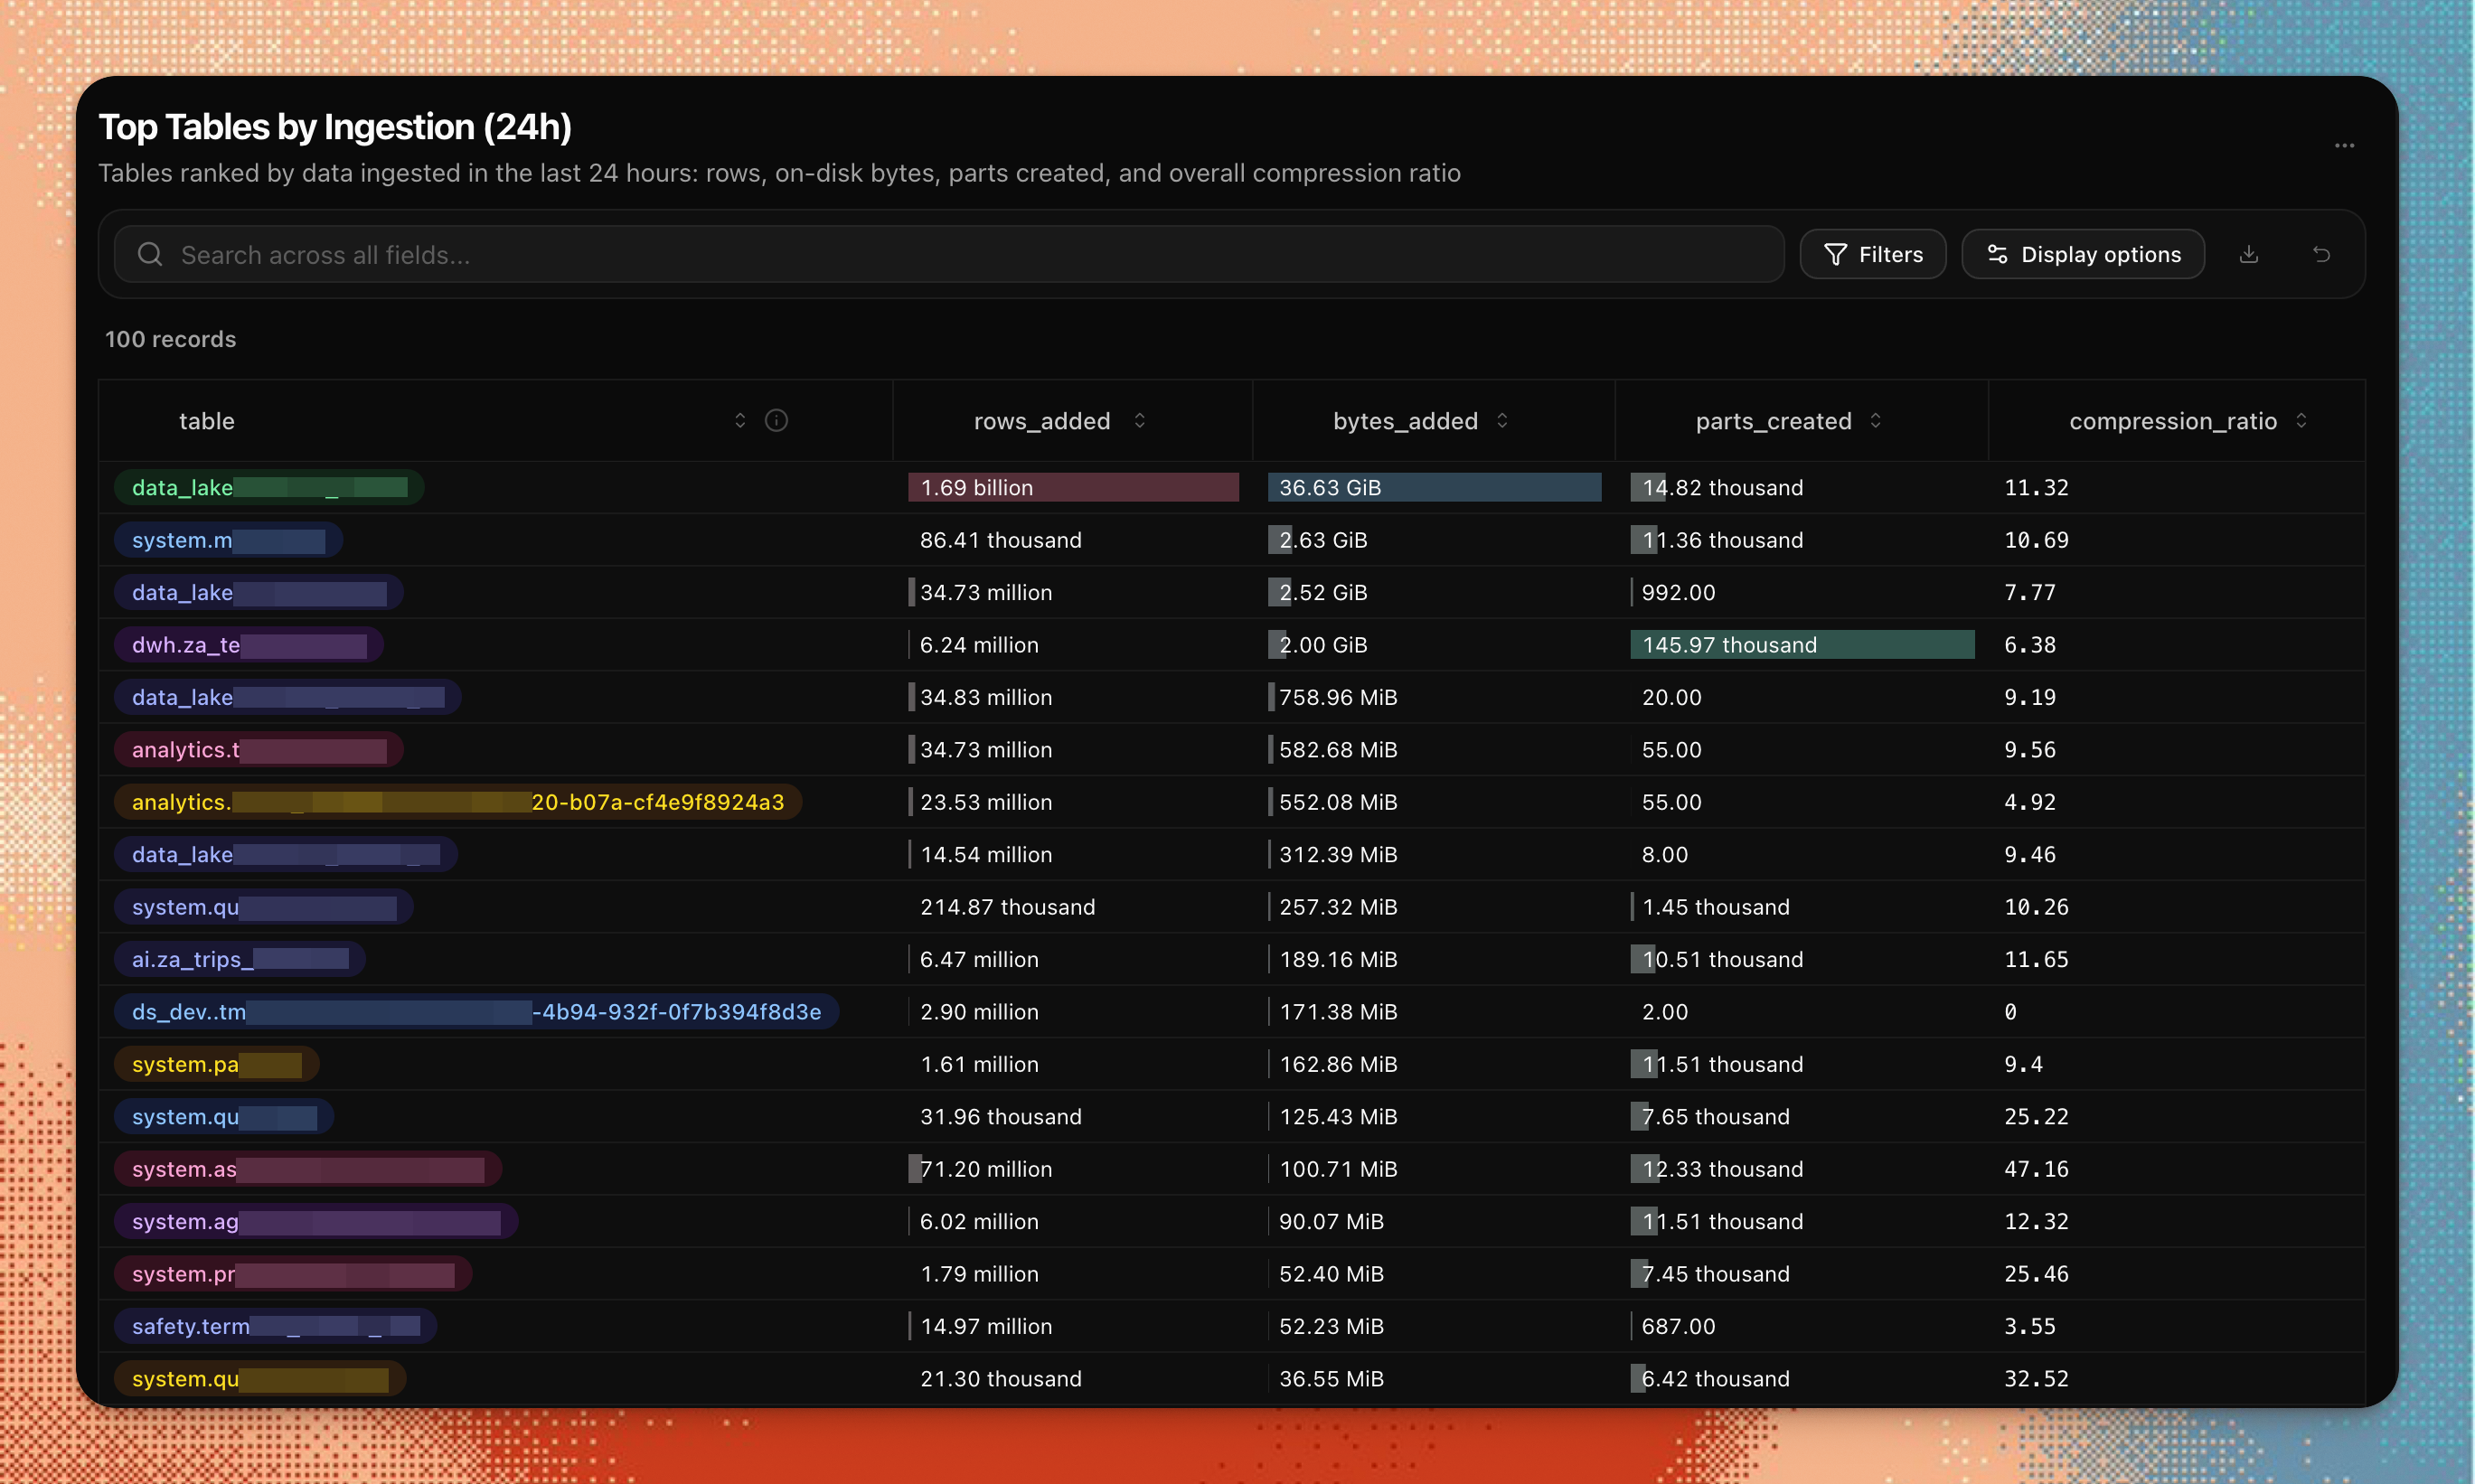Sort by bytes_added column
The height and width of the screenshot is (1484, 2475).
[1502, 421]
